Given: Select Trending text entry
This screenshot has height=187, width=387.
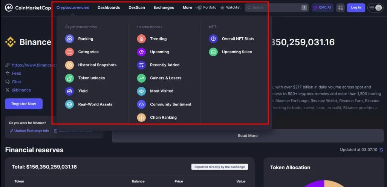Looking at the screenshot, I should pos(158,39).
